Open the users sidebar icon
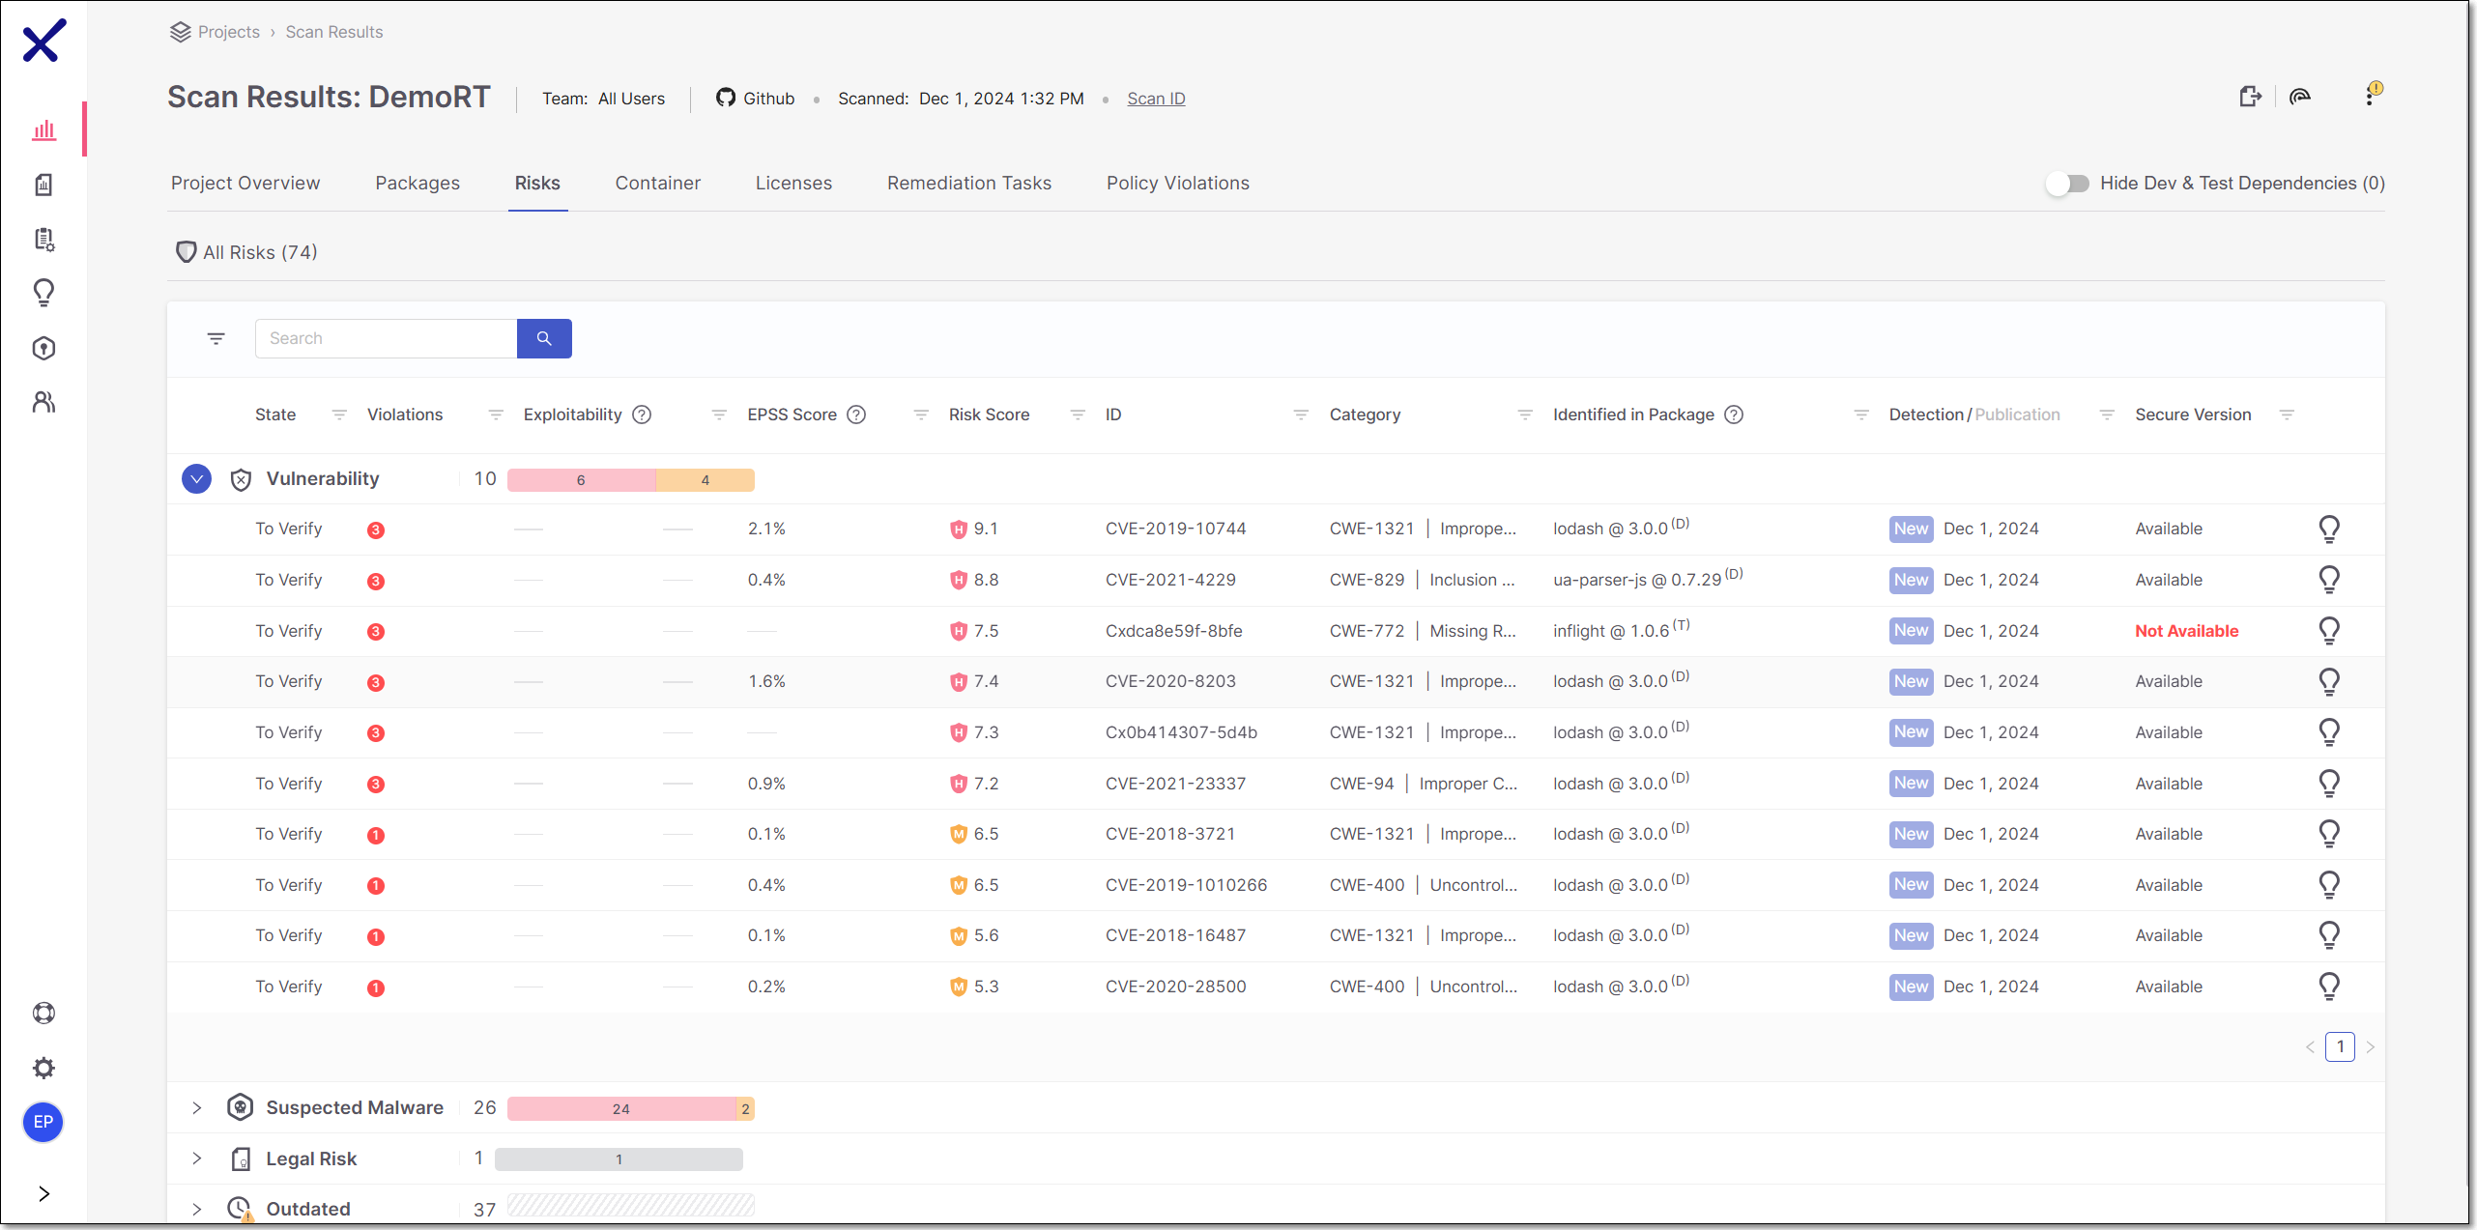The width and height of the screenshot is (2477, 1230). (x=44, y=402)
